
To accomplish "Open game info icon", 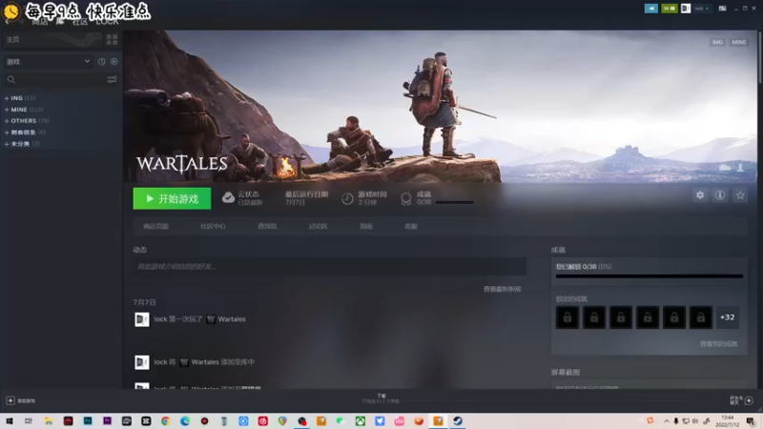I will [720, 195].
